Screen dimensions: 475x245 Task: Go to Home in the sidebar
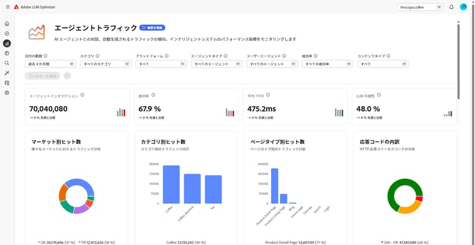click(x=7, y=23)
